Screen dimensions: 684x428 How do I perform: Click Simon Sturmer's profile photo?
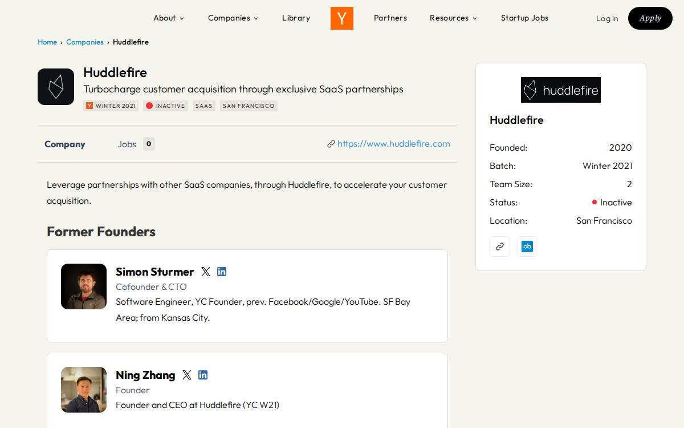[x=84, y=286]
